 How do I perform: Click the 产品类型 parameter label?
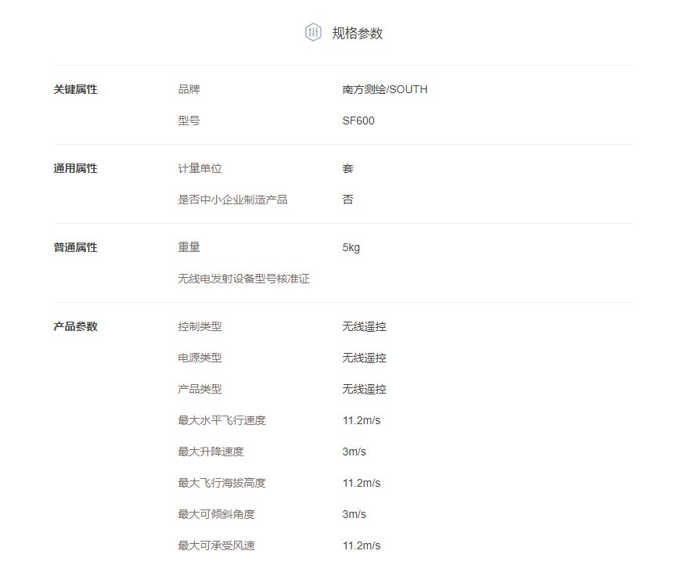point(200,389)
